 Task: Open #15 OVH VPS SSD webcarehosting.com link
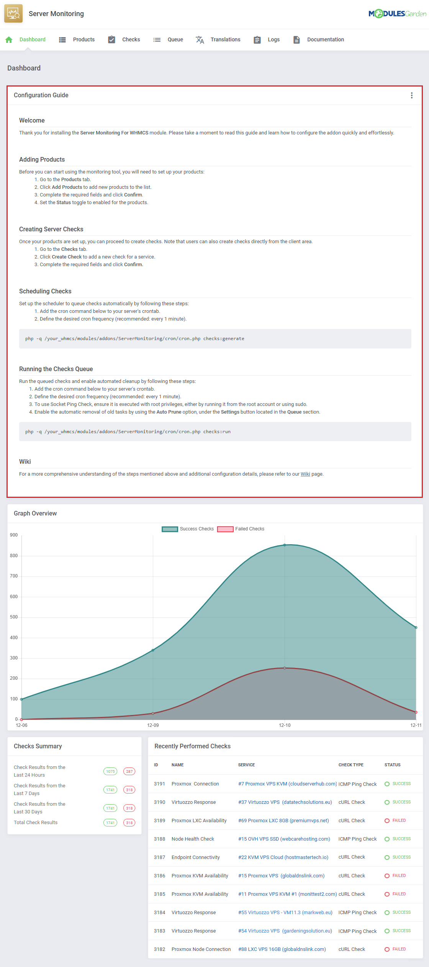point(284,839)
